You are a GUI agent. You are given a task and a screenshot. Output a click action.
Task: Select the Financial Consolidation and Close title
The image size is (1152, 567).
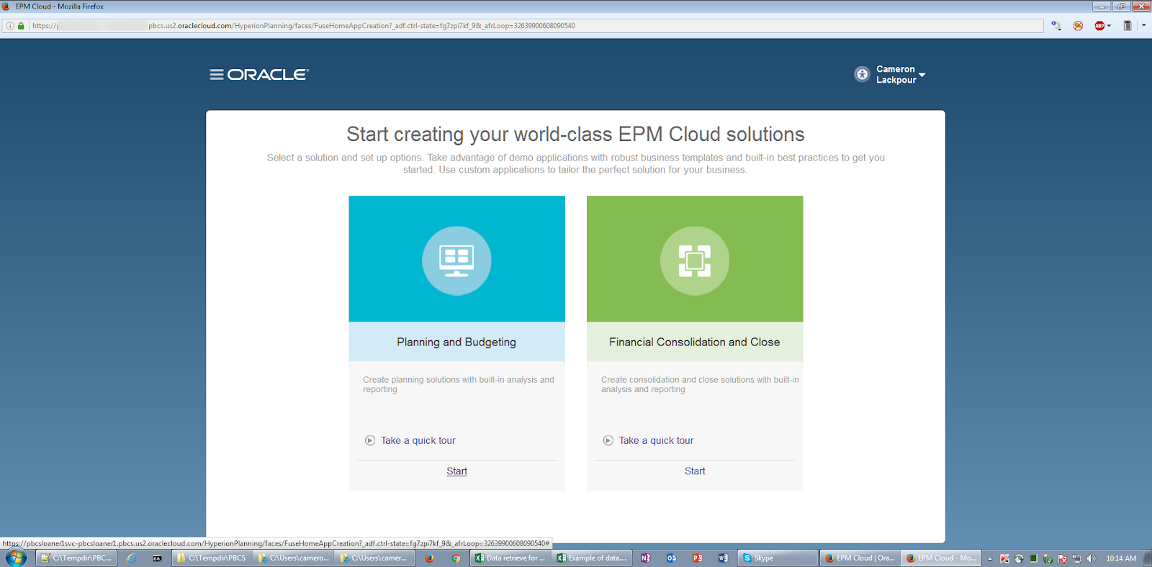pos(695,342)
